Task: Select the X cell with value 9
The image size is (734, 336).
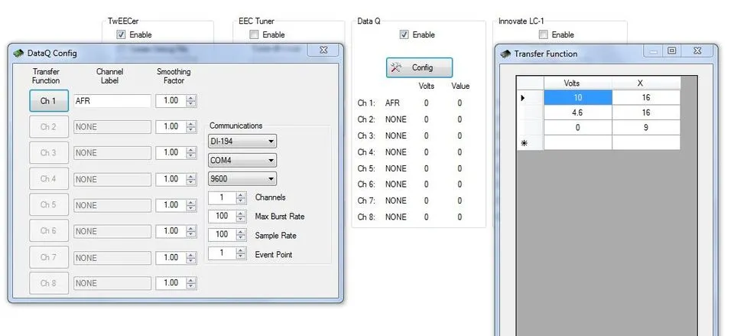Action: tap(646, 128)
